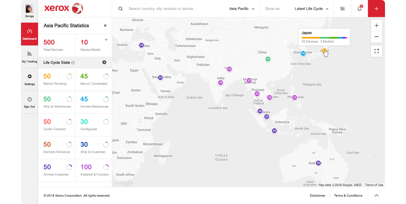Select Sign Out in sidebar
The width and height of the screenshot is (406, 204).
click(29, 102)
